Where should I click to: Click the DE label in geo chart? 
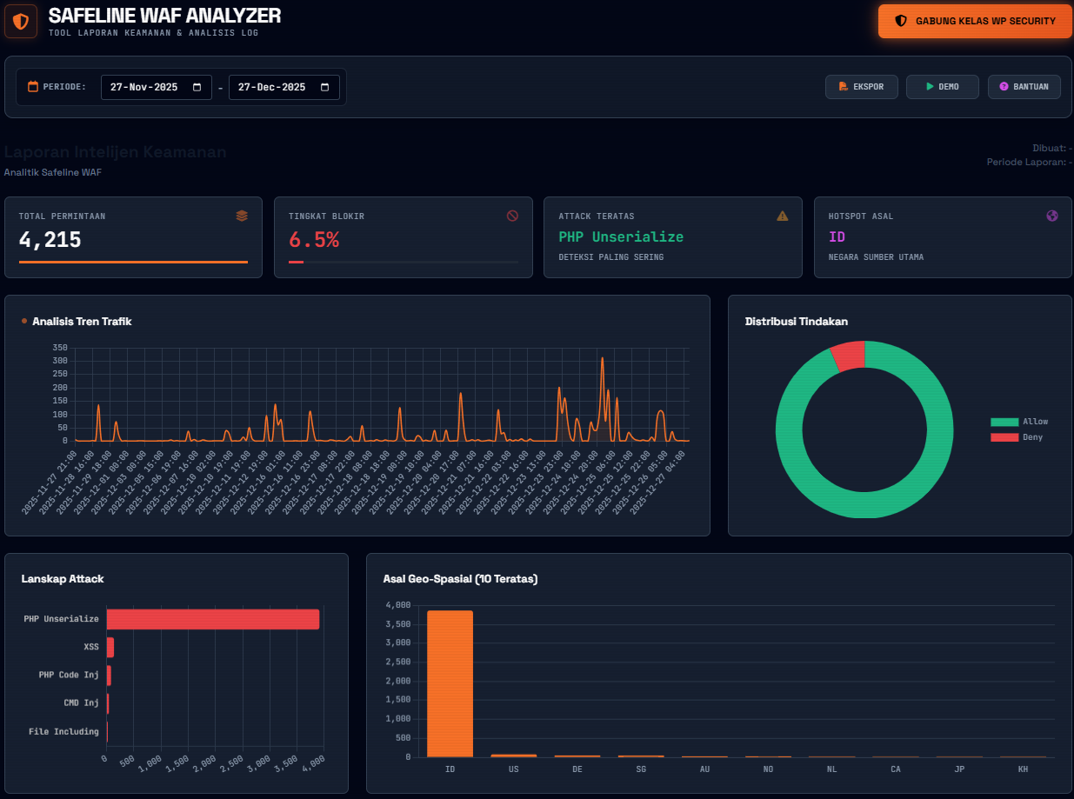point(577,770)
